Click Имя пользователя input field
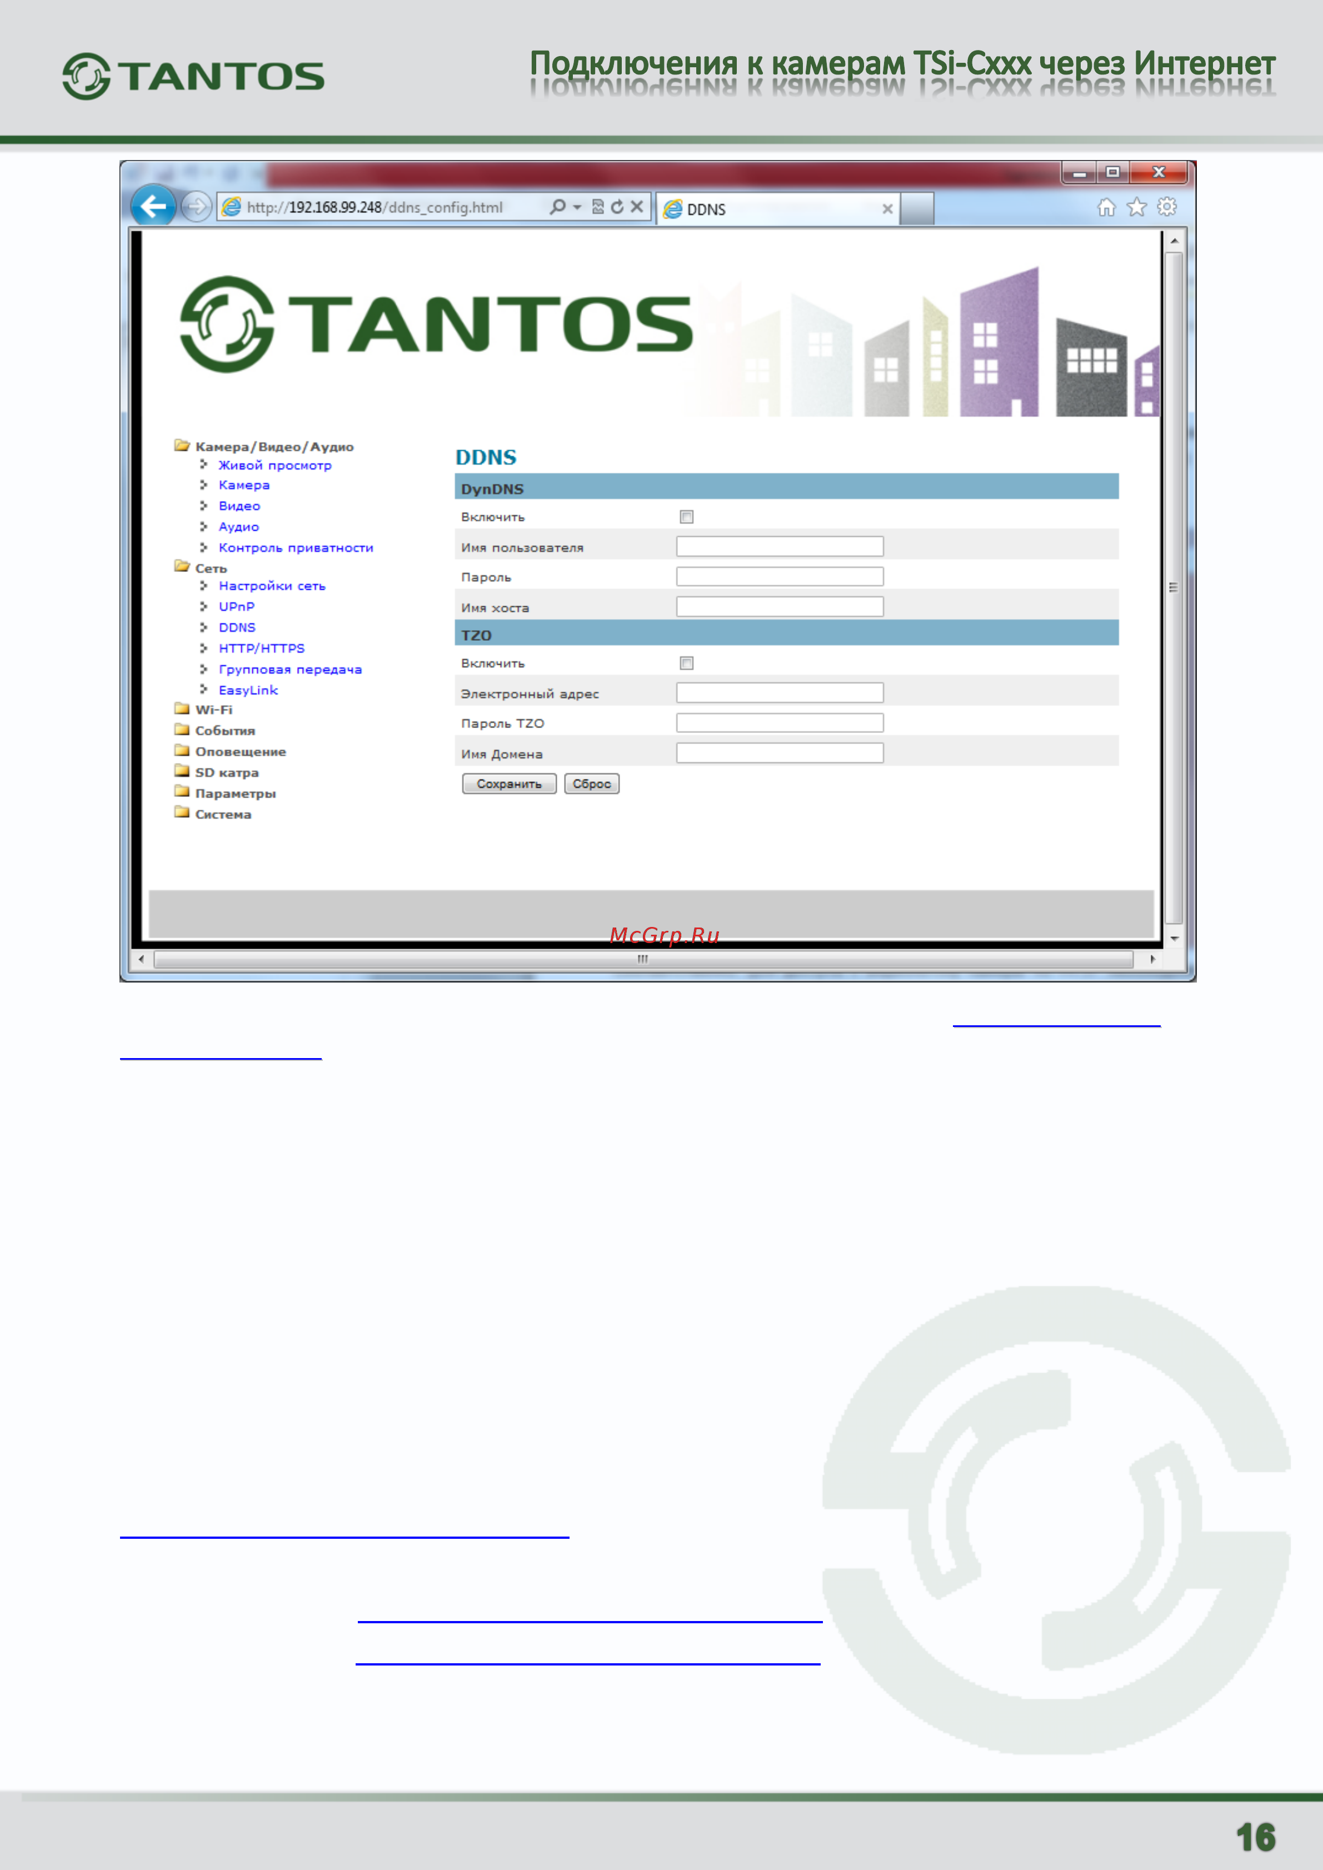Viewport: 1323px width, 1870px height. point(780,546)
